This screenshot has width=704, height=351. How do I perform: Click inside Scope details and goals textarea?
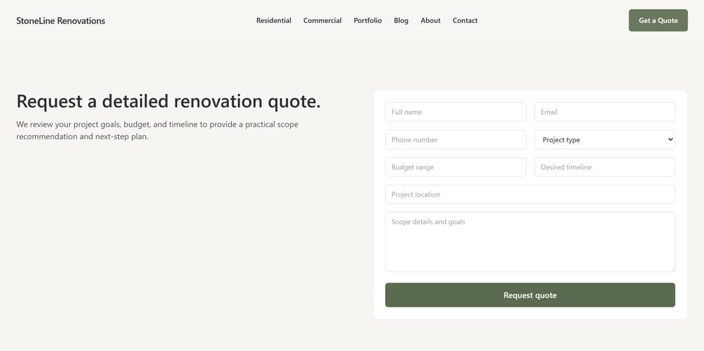pyautogui.click(x=530, y=241)
